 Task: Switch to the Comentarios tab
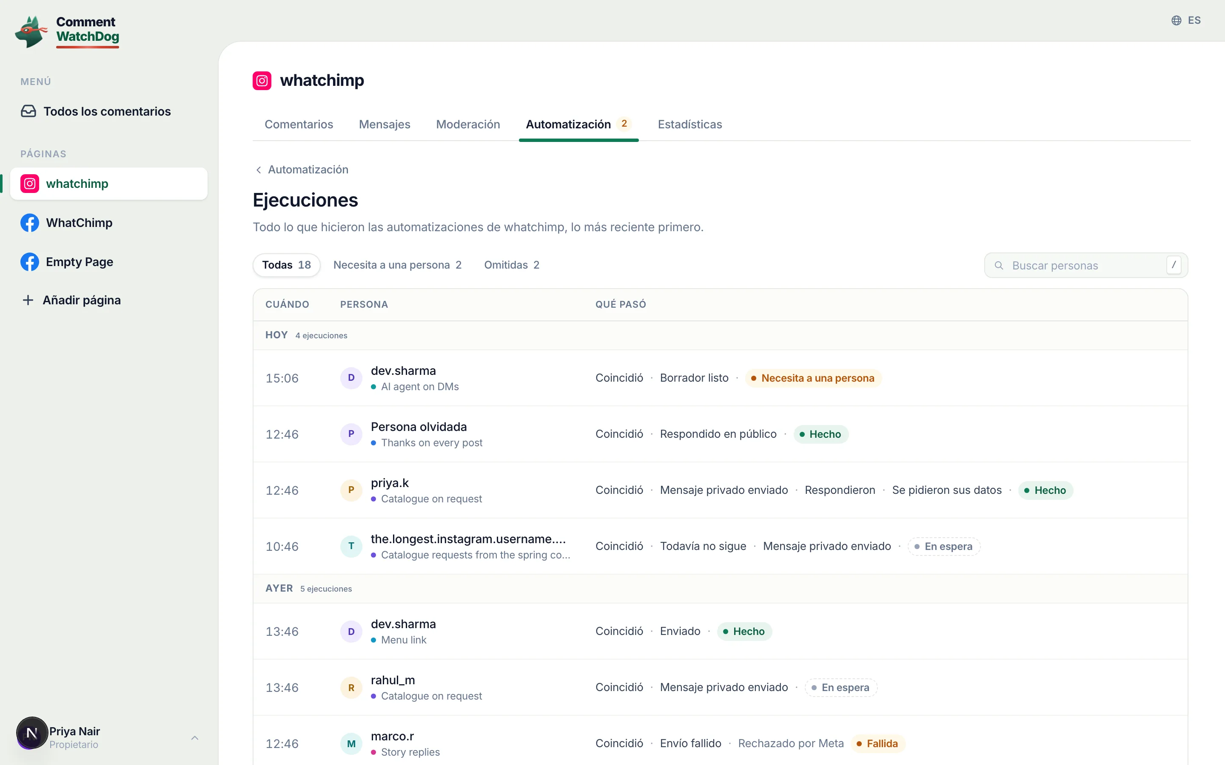click(x=299, y=125)
